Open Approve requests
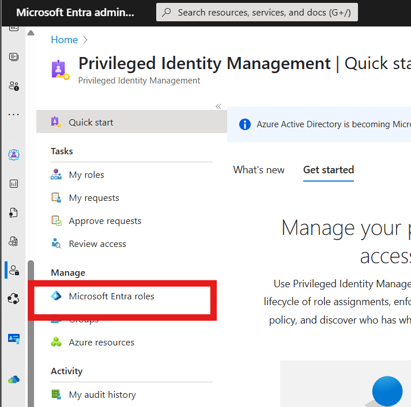The height and width of the screenshot is (407, 411). [x=105, y=220]
